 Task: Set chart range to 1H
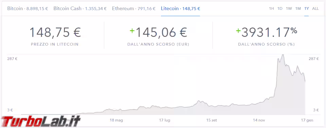[271, 9]
